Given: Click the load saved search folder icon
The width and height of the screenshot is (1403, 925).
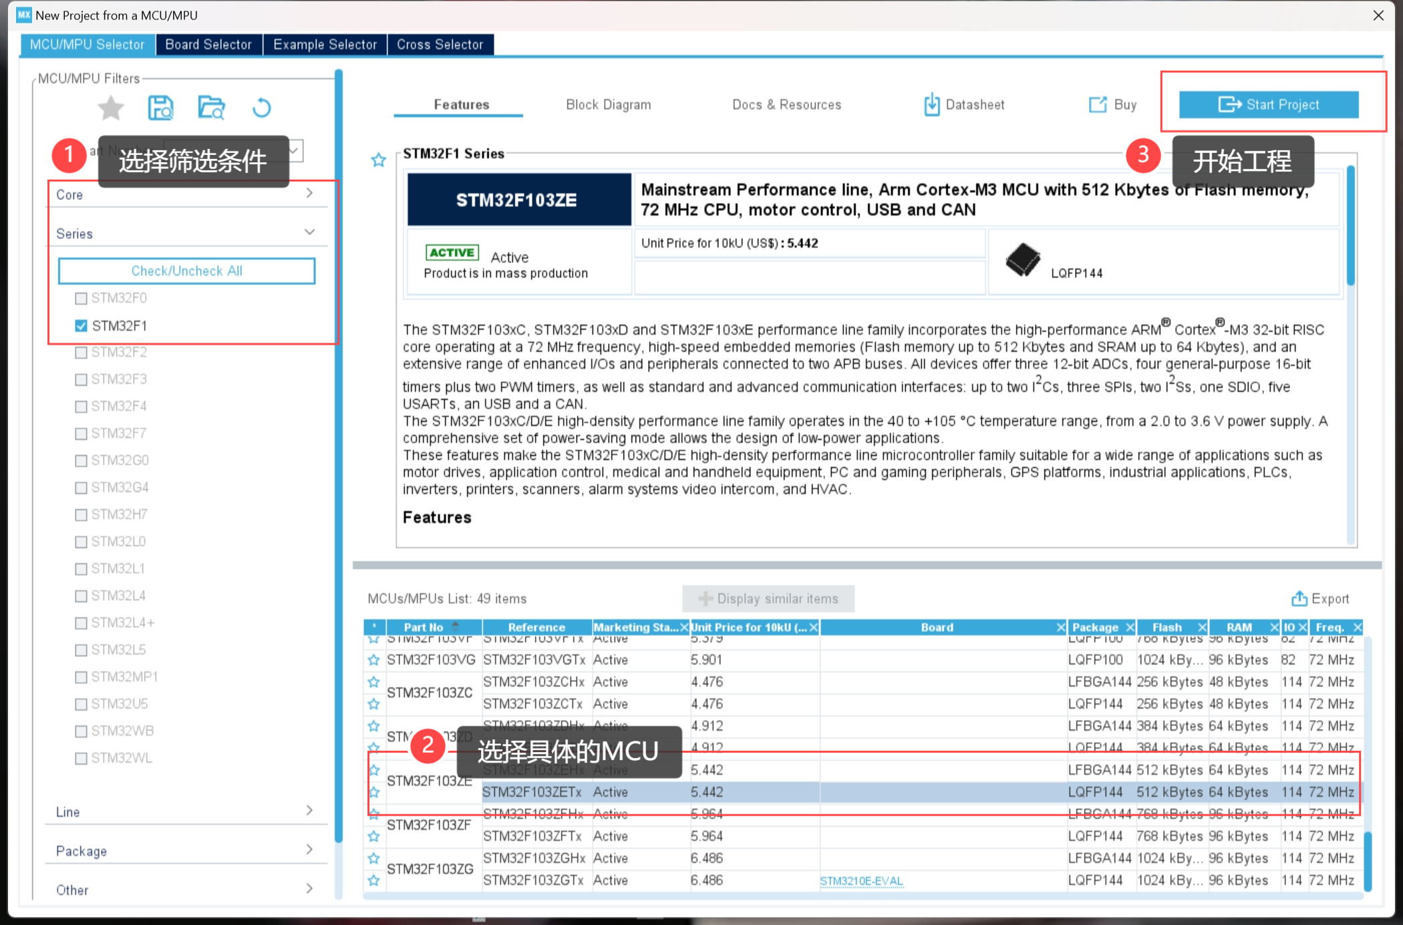Looking at the screenshot, I should click(x=212, y=108).
